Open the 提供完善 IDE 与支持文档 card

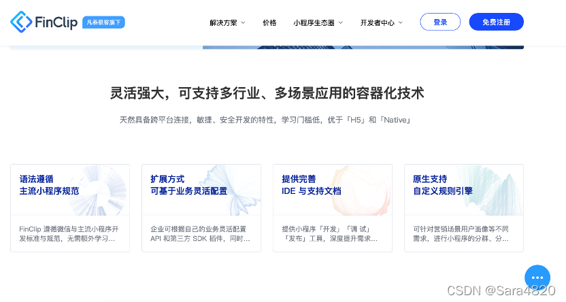[333, 208]
